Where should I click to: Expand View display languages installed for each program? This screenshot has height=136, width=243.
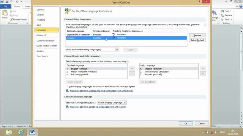click(x=67, y=87)
